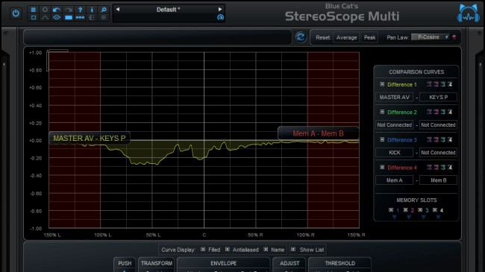This screenshot has height=272, width=485.
Task: Click the empty square icon in toolbar
Action: (x=34, y=18)
